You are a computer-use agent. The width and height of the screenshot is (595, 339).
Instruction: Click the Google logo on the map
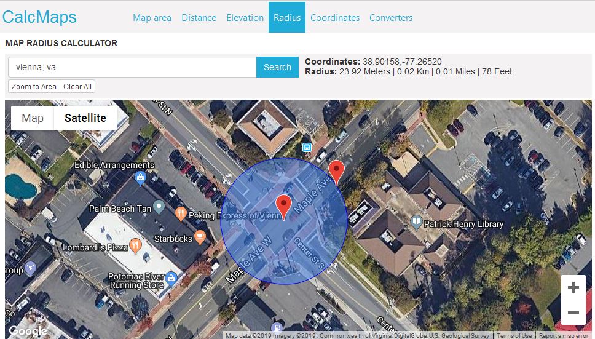tap(28, 332)
